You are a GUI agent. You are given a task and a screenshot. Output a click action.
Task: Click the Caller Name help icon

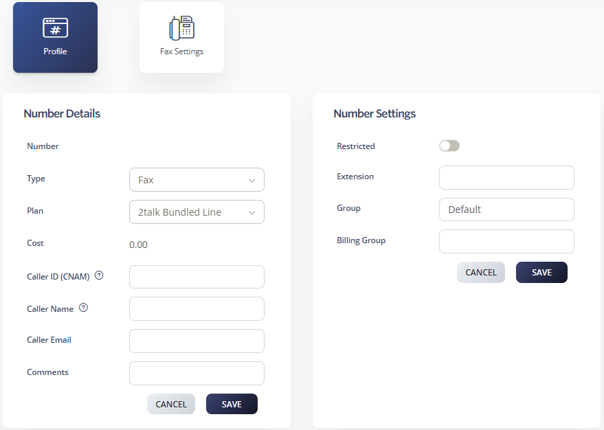point(83,308)
